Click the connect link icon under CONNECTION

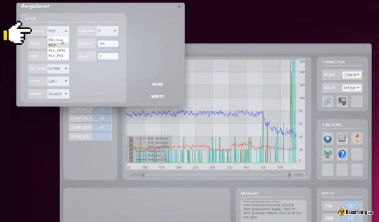pyautogui.click(x=327, y=101)
